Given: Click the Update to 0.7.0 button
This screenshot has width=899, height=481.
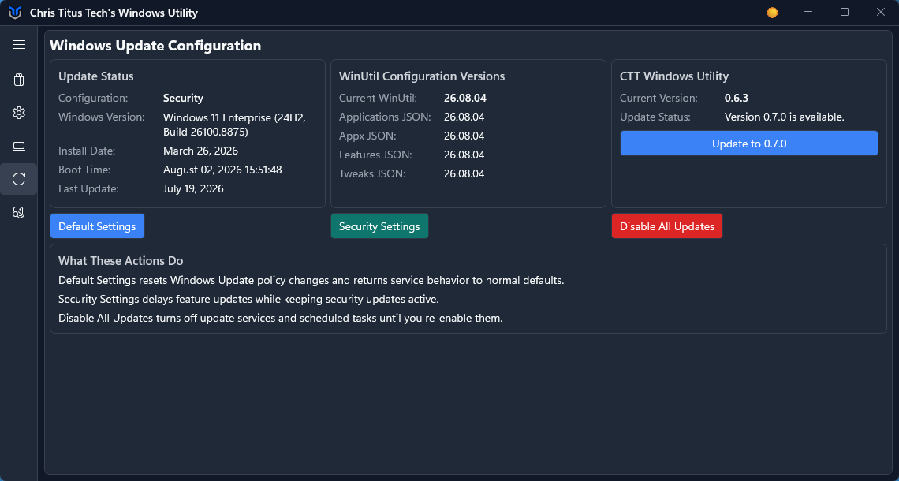Looking at the screenshot, I should click(749, 144).
